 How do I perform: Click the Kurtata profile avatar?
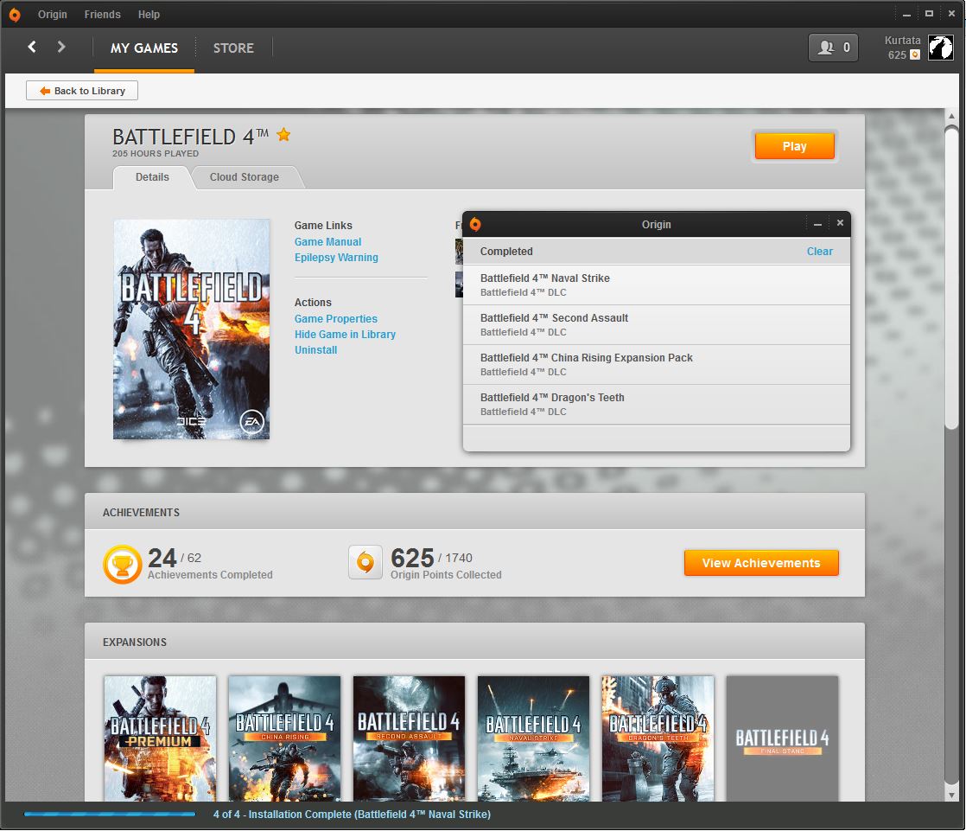point(941,48)
